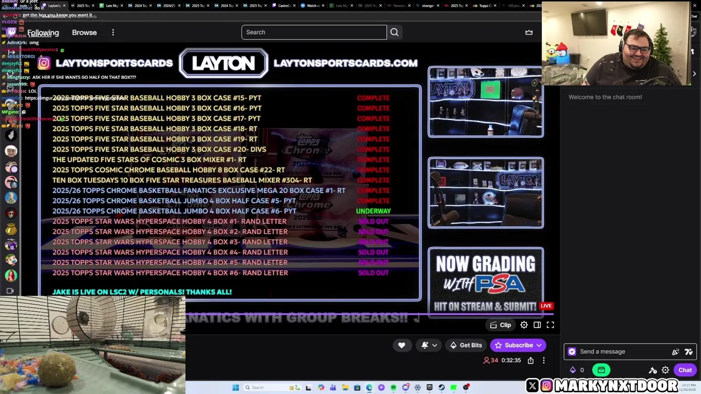Switch to the 2024/25 browser tab
This screenshot has width=701, height=394.
tap(169, 5)
